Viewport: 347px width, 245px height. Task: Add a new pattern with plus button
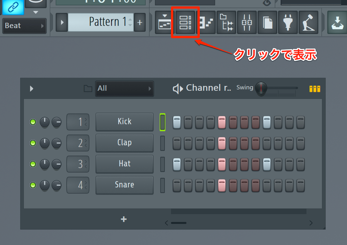[140, 22]
